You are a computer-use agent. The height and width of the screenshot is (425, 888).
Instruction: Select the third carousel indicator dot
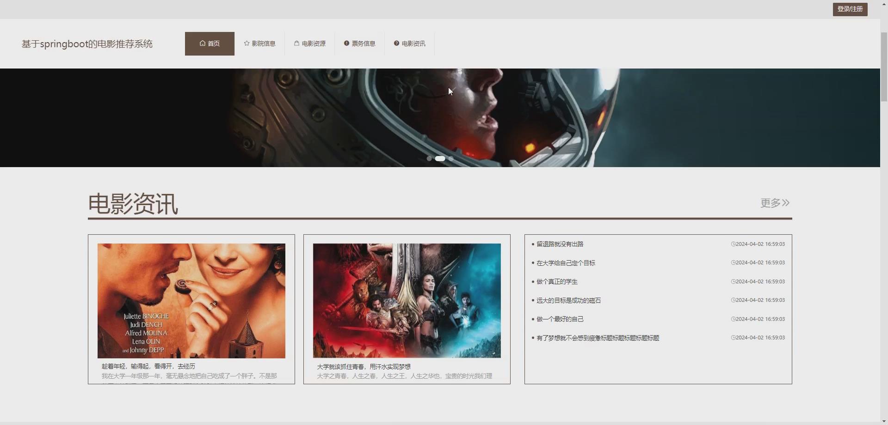451,158
